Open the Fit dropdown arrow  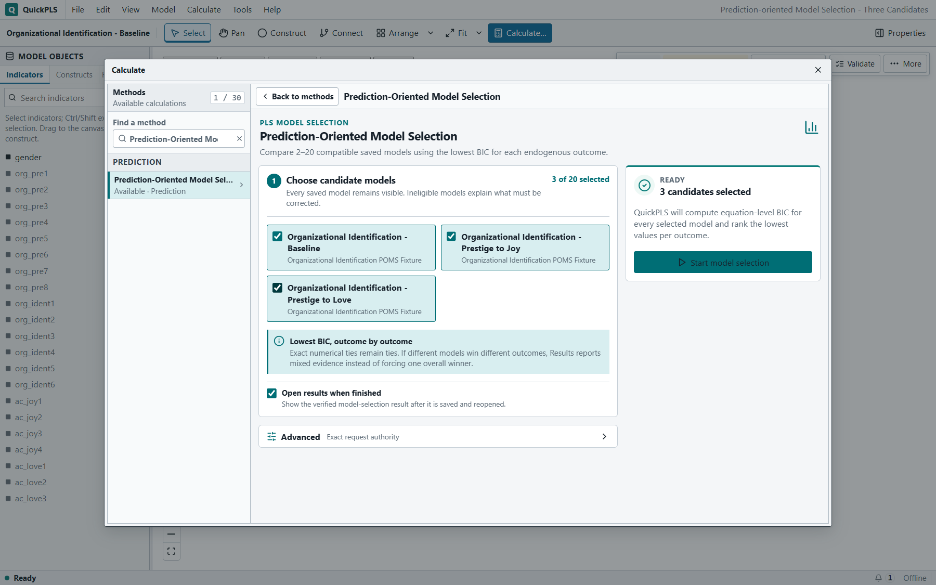coord(479,33)
